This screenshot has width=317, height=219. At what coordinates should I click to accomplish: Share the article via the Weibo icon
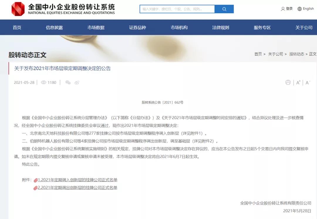pyautogui.click(x=77, y=83)
